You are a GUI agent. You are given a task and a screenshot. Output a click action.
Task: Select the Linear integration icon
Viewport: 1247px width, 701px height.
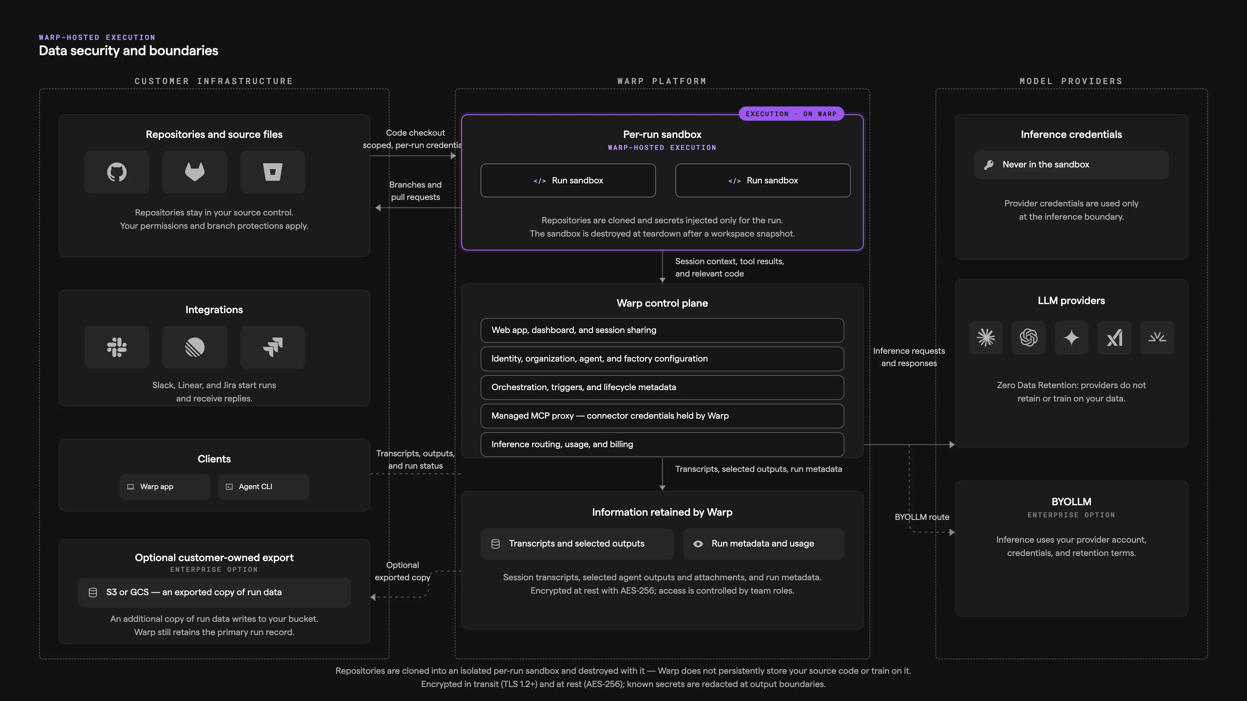[x=195, y=347]
